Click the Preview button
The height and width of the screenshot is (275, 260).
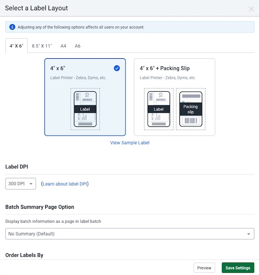click(204, 268)
